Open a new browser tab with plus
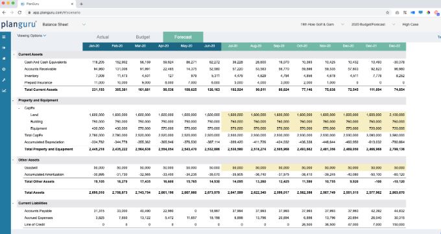Viewport: 441px width, 234px height. point(81,4)
